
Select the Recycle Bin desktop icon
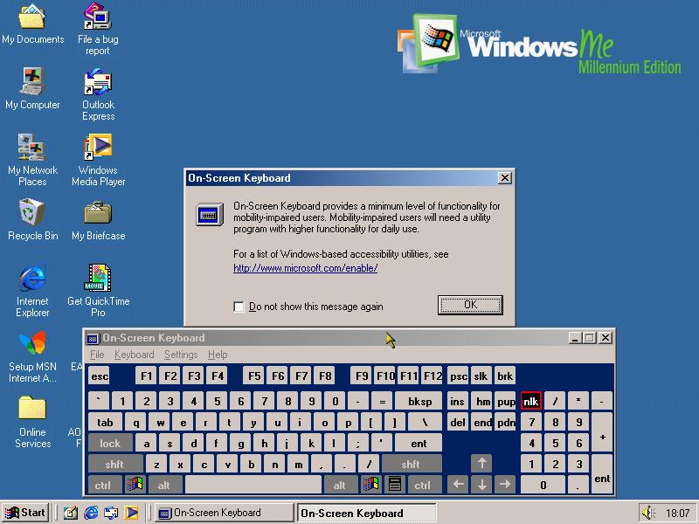pos(32,213)
